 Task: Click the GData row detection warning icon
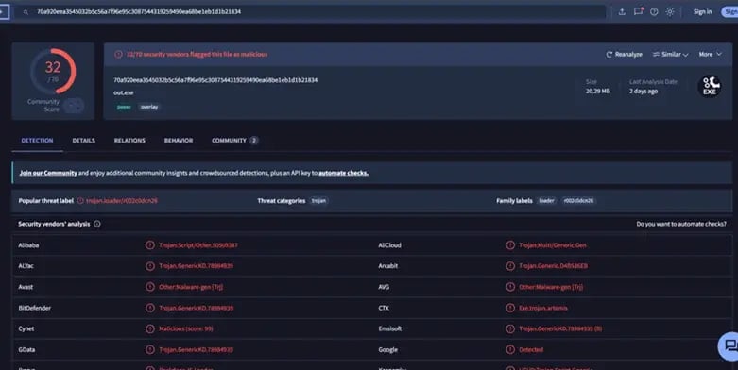[x=149, y=350]
